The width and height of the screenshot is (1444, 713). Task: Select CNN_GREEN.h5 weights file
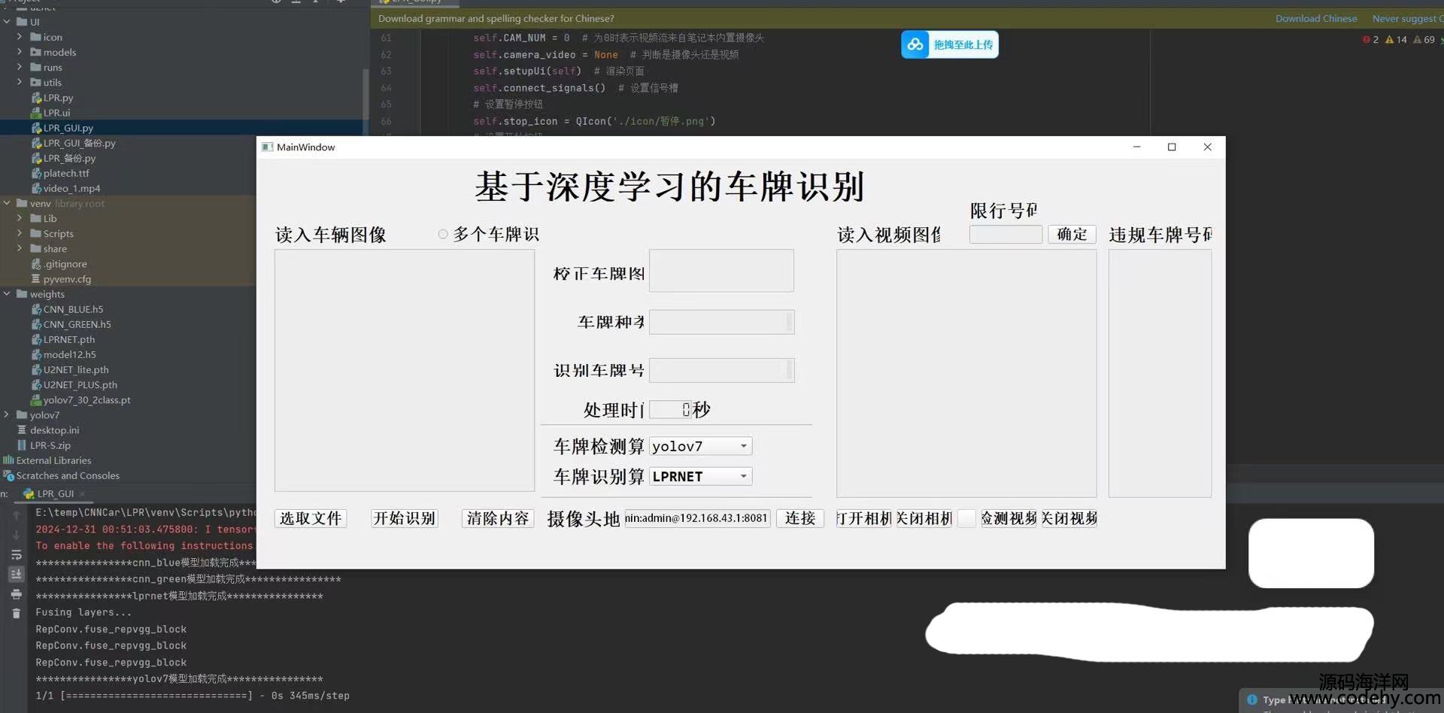tap(77, 324)
